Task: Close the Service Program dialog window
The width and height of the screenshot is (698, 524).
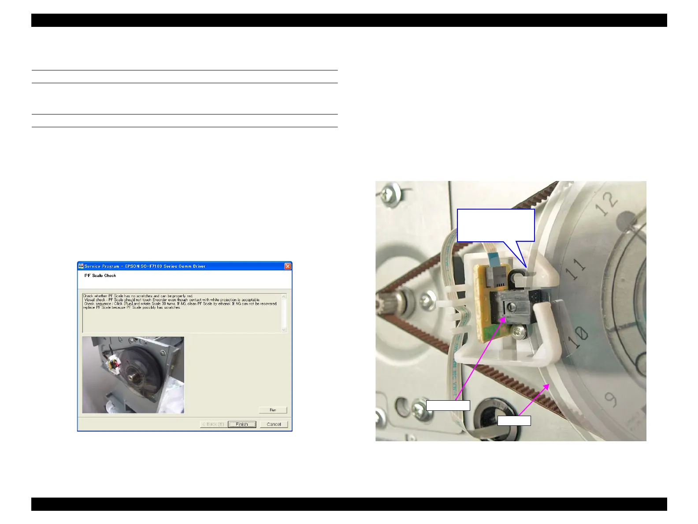Action: [287, 266]
